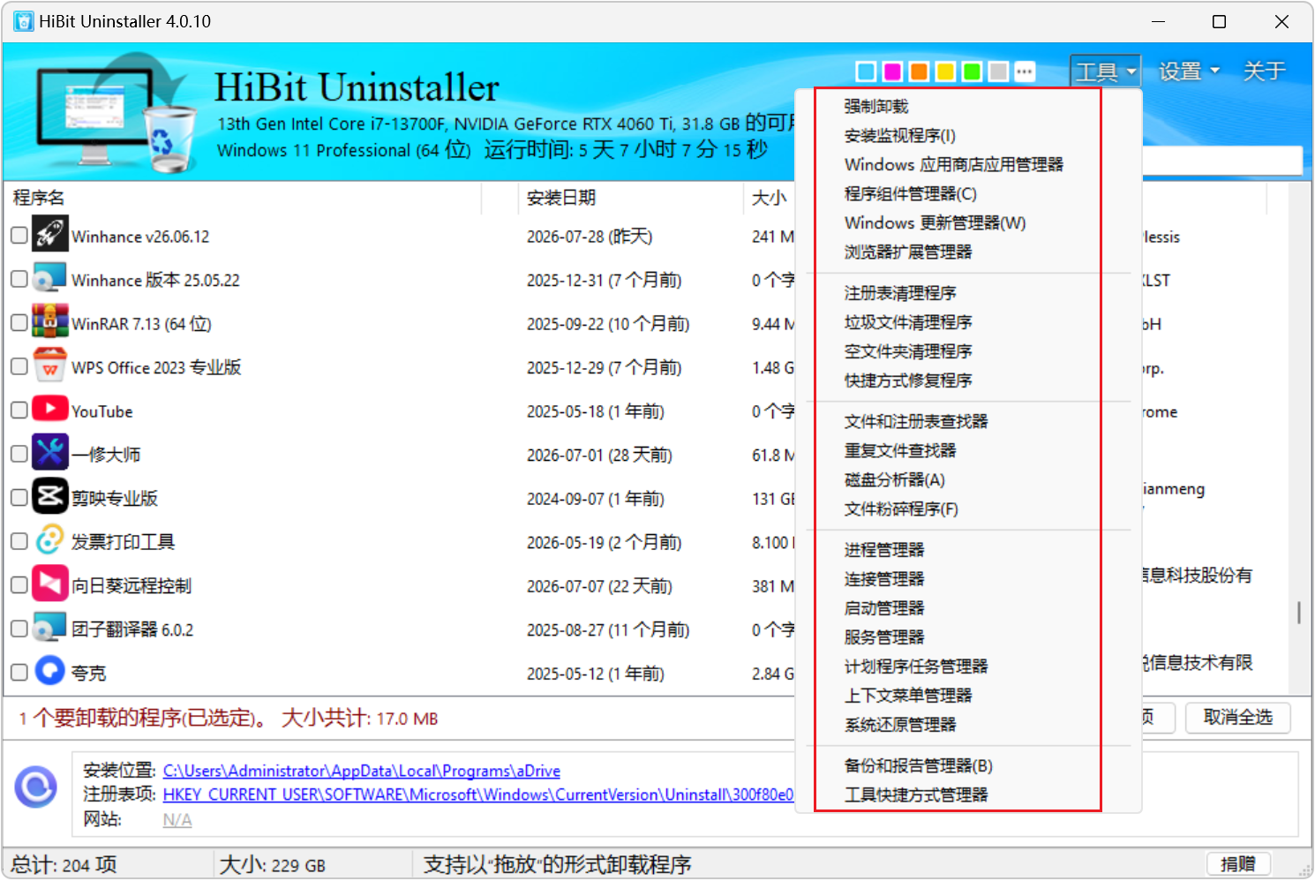1315x881 pixels.
Task: Pick the yellow theme color swatch
Action: coord(945,72)
